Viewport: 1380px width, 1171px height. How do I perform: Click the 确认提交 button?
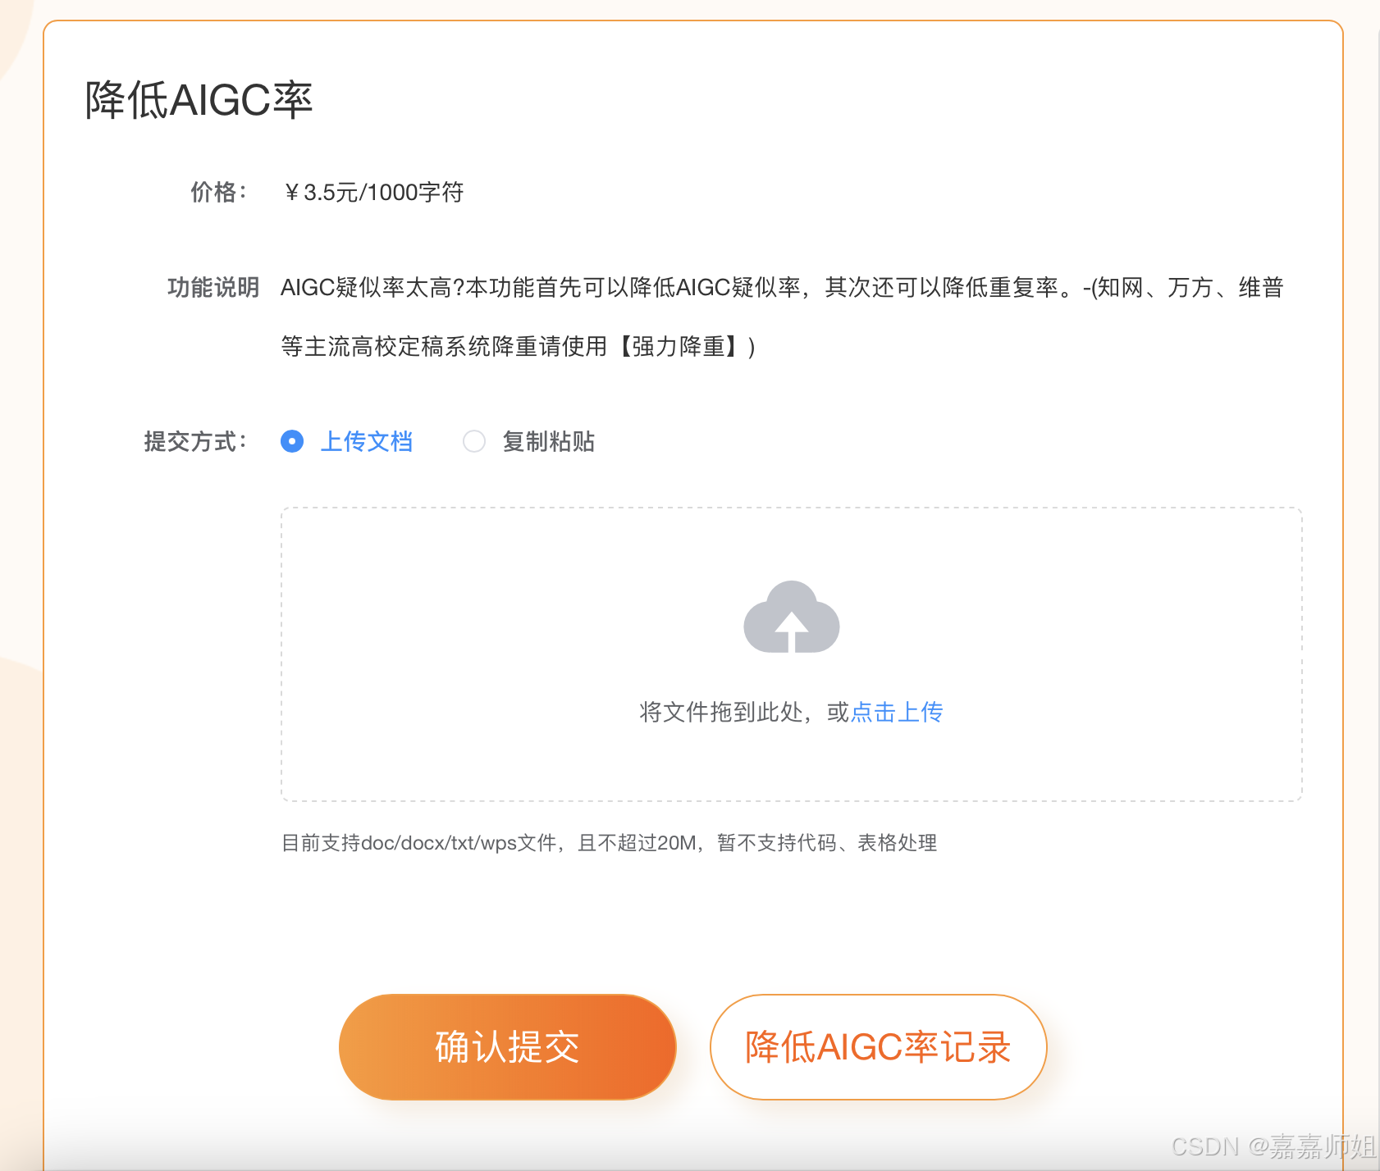click(508, 1047)
